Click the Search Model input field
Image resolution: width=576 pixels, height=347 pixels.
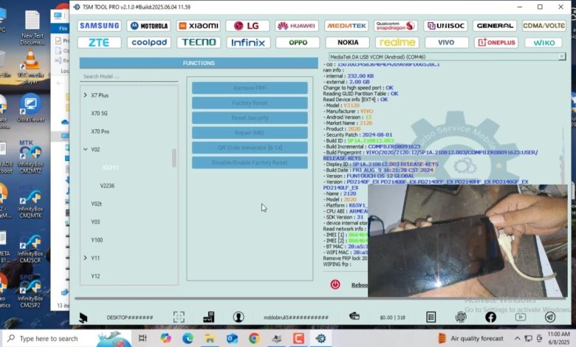128,76
